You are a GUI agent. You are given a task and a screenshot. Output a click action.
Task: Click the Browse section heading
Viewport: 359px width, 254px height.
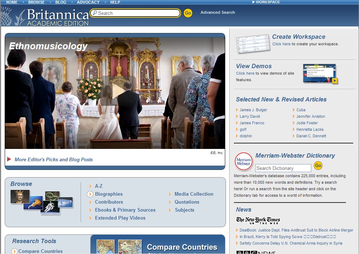[x=21, y=184]
